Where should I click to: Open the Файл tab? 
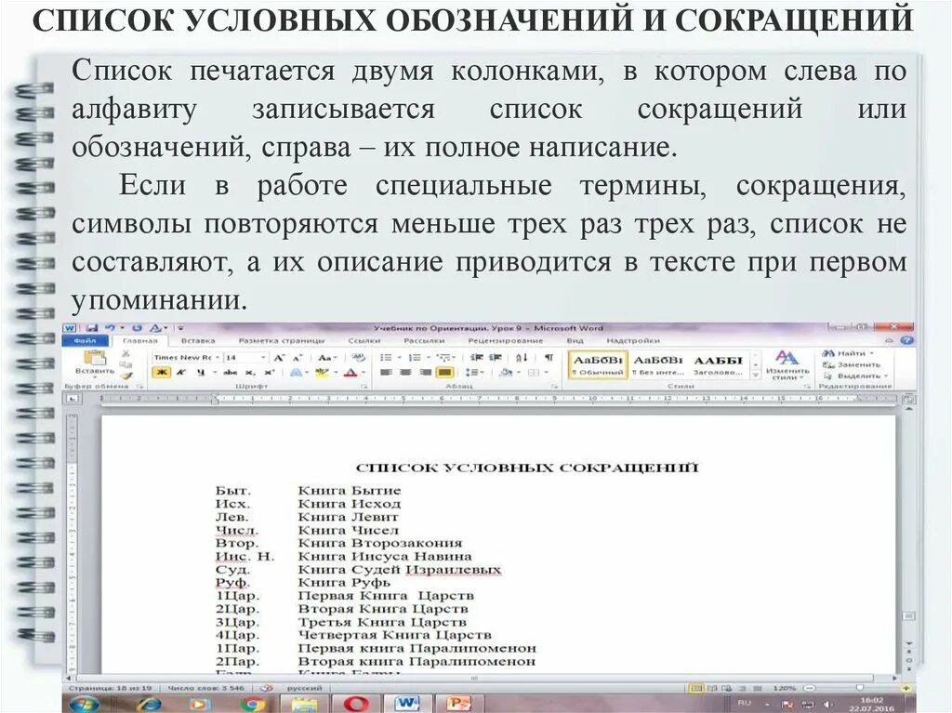(x=85, y=341)
